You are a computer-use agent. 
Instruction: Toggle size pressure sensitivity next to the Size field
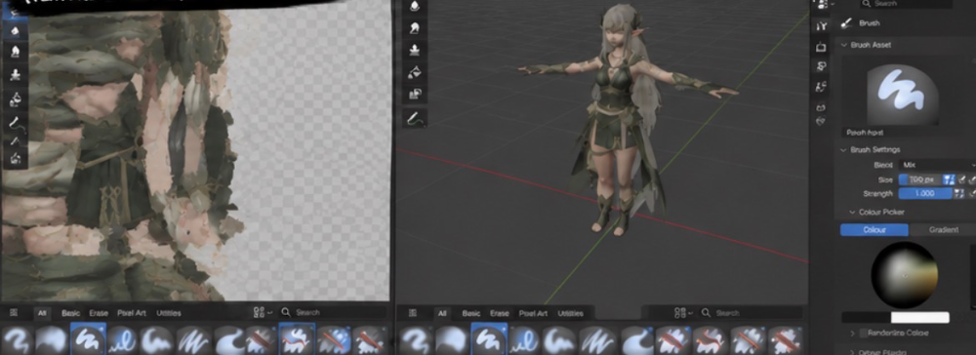pos(949,179)
